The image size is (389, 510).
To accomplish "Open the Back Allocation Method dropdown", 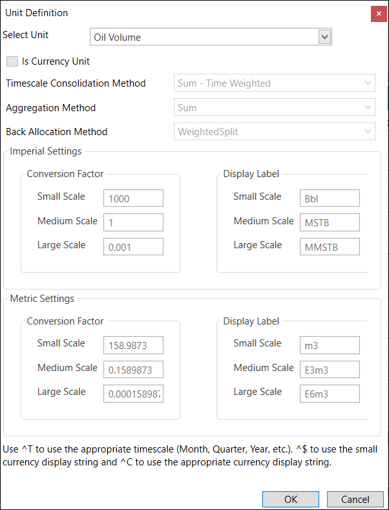I will (x=275, y=132).
